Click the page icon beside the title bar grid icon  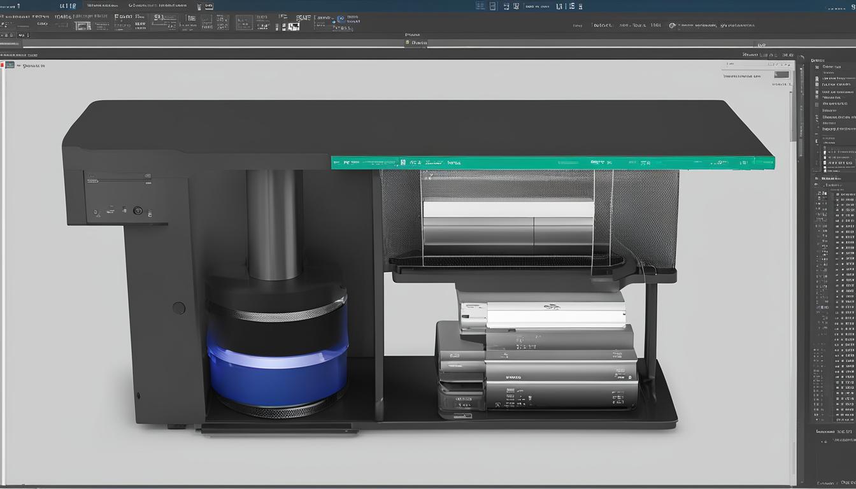pyautogui.click(x=492, y=6)
